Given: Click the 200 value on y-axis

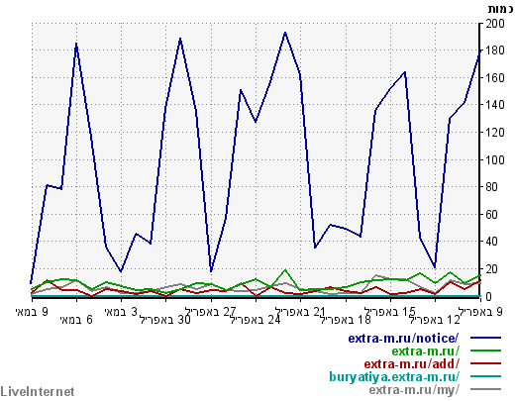Looking at the screenshot, I should pos(495,24).
